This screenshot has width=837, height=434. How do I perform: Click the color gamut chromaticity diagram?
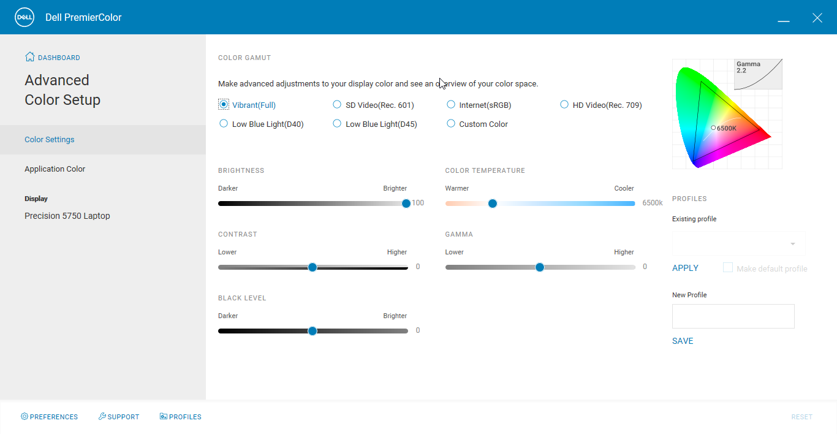727,114
